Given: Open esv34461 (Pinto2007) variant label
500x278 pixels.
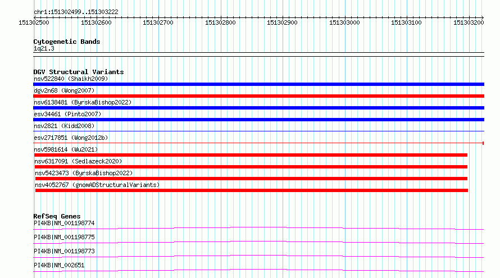Looking at the screenshot, I should pyautogui.click(x=67, y=114).
